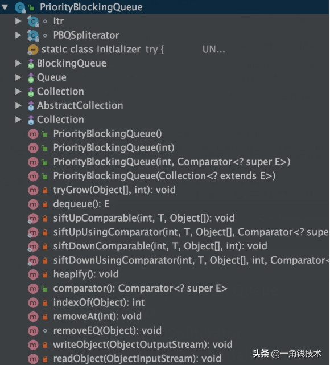Expand the Itr class node
330x365 pixels.
[x=18, y=22]
